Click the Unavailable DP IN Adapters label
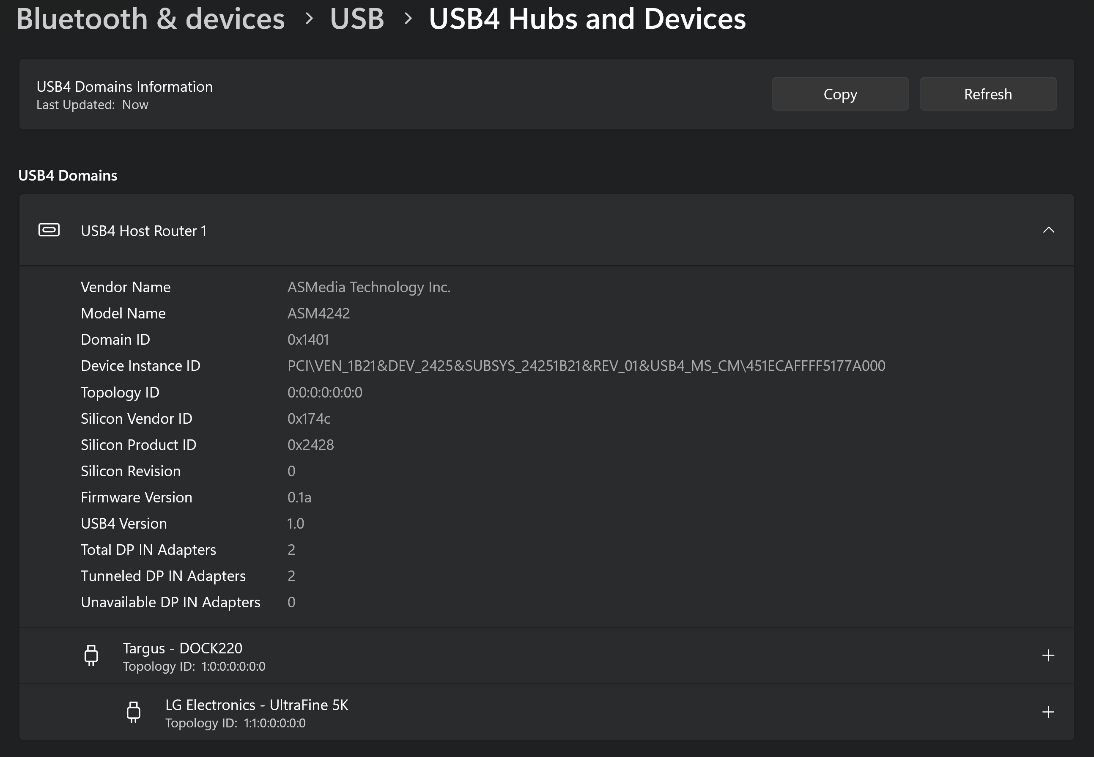 tap(171, 602)
